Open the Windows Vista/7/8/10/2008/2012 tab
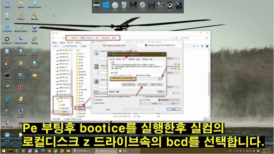274x154 pixels. tap(160, 45)
